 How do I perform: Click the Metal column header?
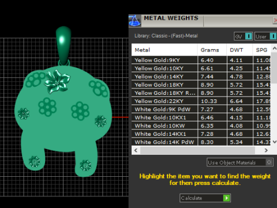pos(164,50)
